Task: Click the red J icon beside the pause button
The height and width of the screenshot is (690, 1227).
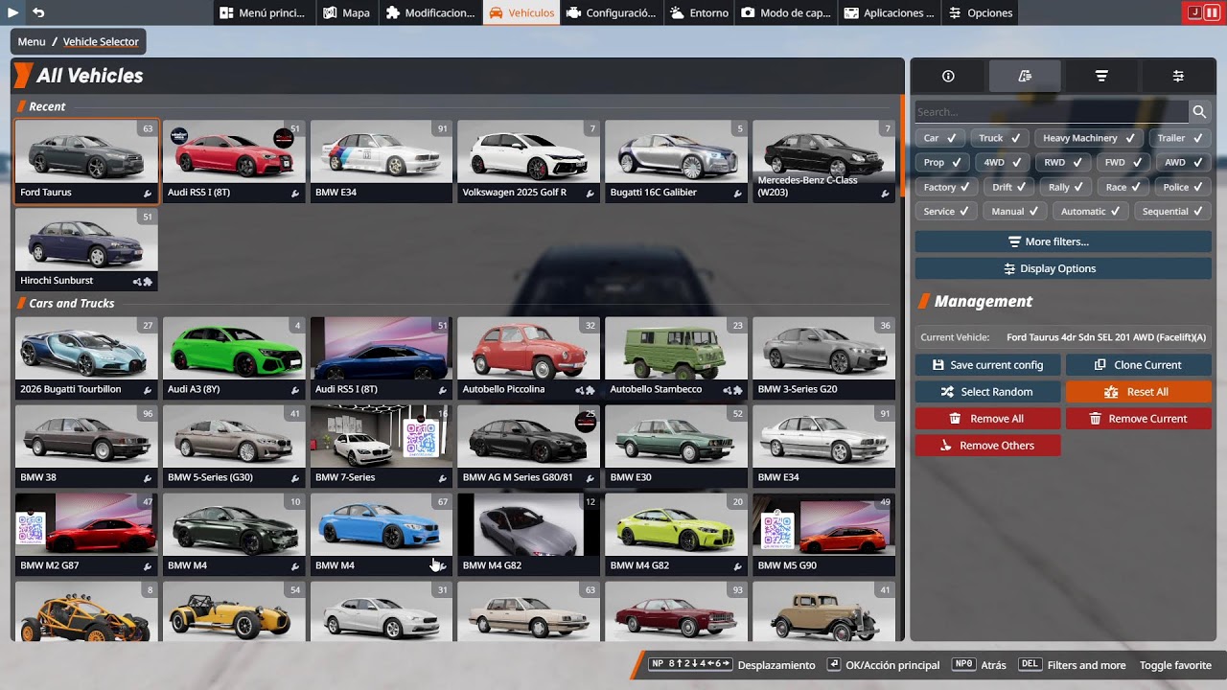Action: point(1194,12)
